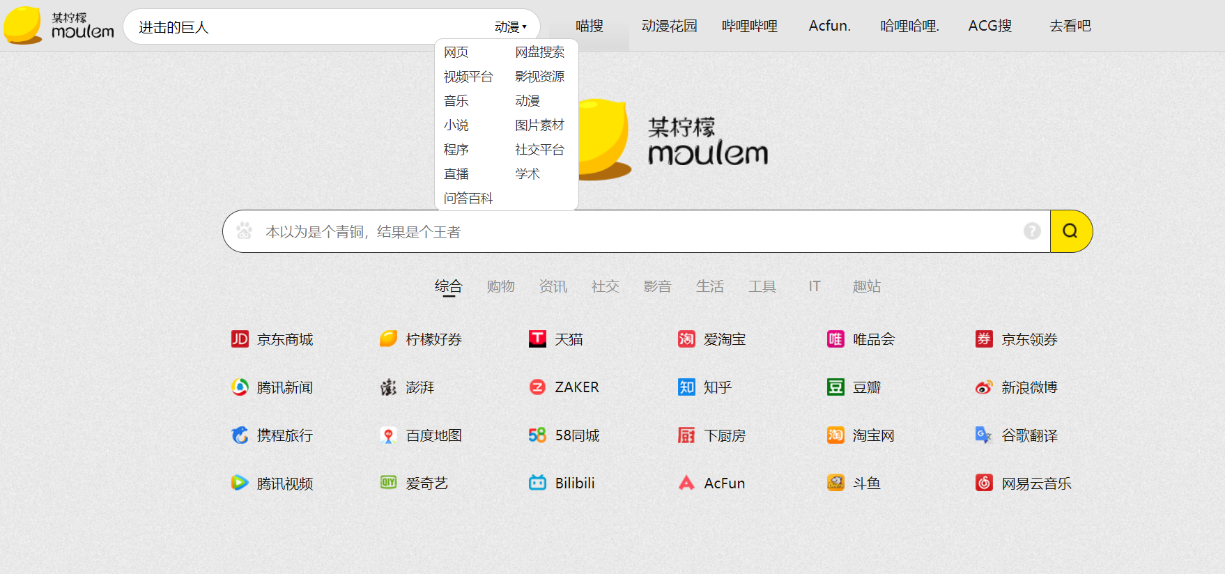The image size is (1225, 574).
Task: Open the 爱奇艺 icon
Action: coord(389,483)
